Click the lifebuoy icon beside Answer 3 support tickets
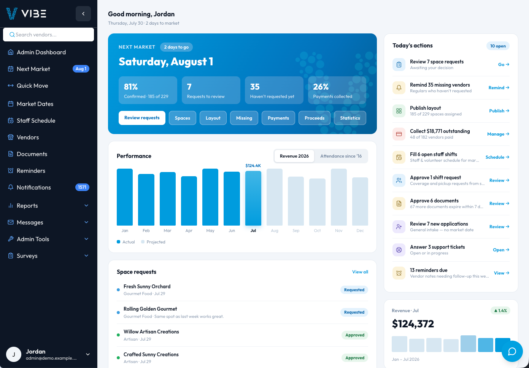The height and width of the screenshot is (368, 529). tap(399, 250)
